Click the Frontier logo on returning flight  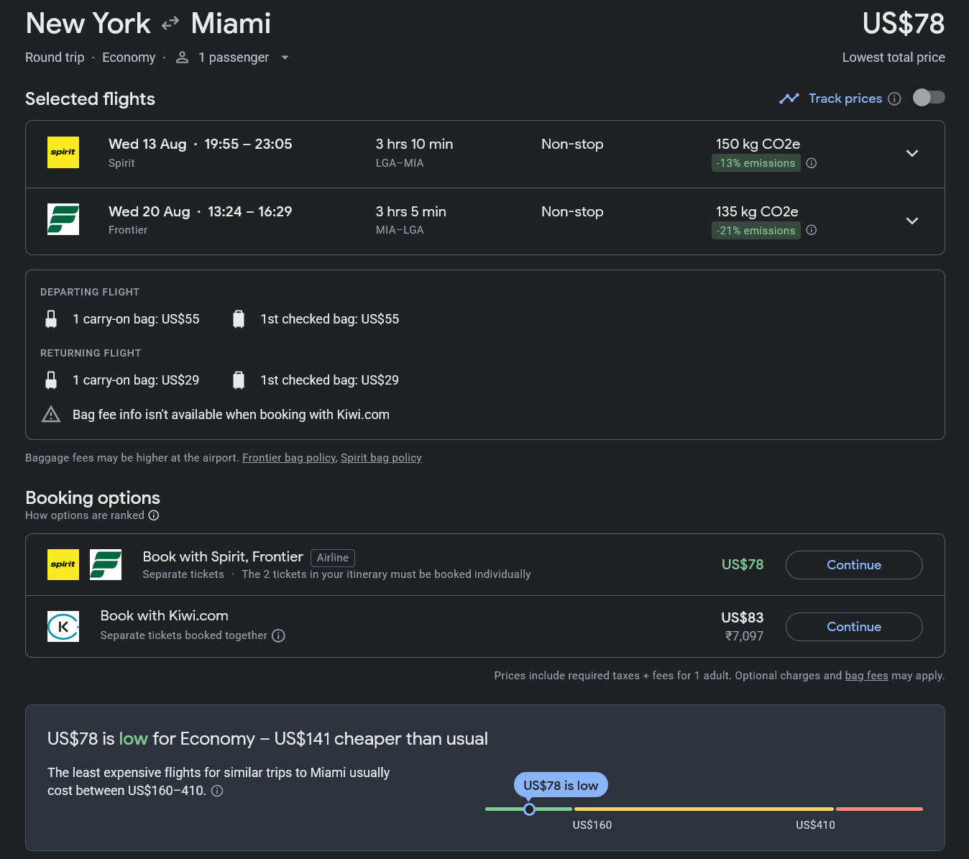[63, 219]
